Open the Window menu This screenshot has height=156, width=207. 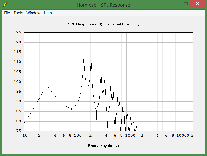[33, 13]
